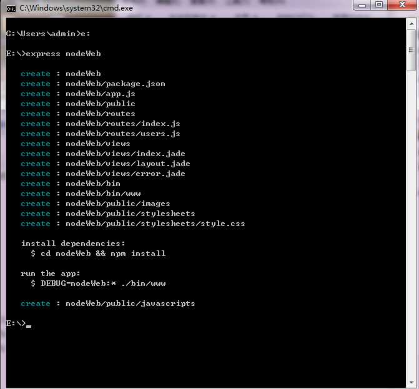Click the 'nodeWeb/public' line below app.js
This screenshot has height=389, width=419.
click(x=78, y=104)
